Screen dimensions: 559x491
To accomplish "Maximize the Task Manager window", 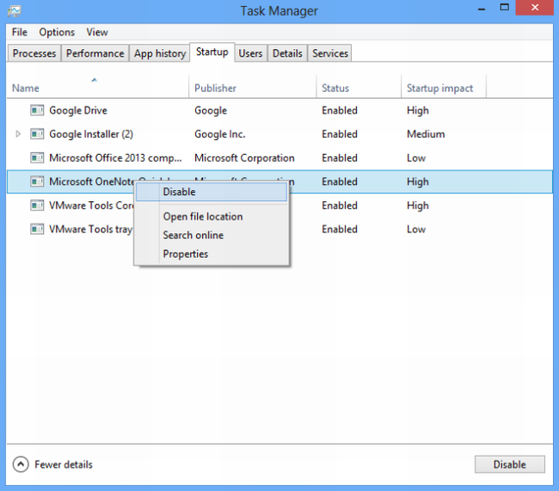I will pyautogui.click(x=505, y=8).
